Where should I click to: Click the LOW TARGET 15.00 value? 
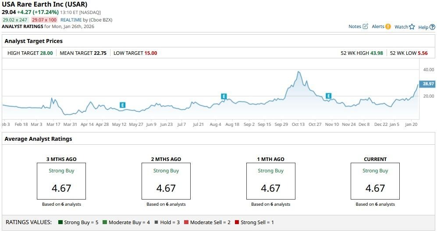click(x=151, y=53)
